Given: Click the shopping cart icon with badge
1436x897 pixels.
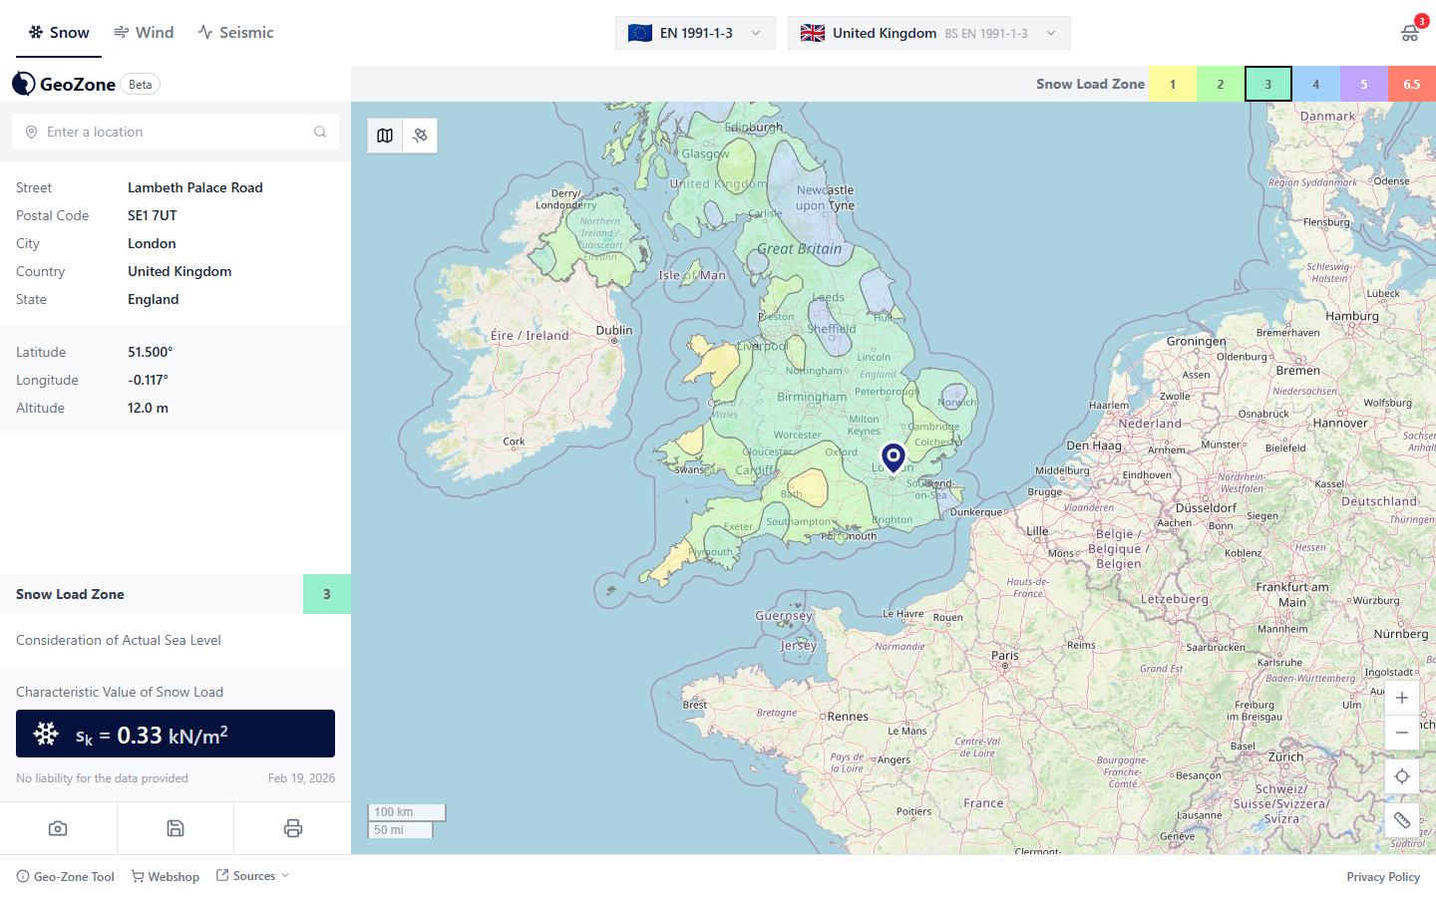Looking at the screenshot, I should pos(1410,32).
